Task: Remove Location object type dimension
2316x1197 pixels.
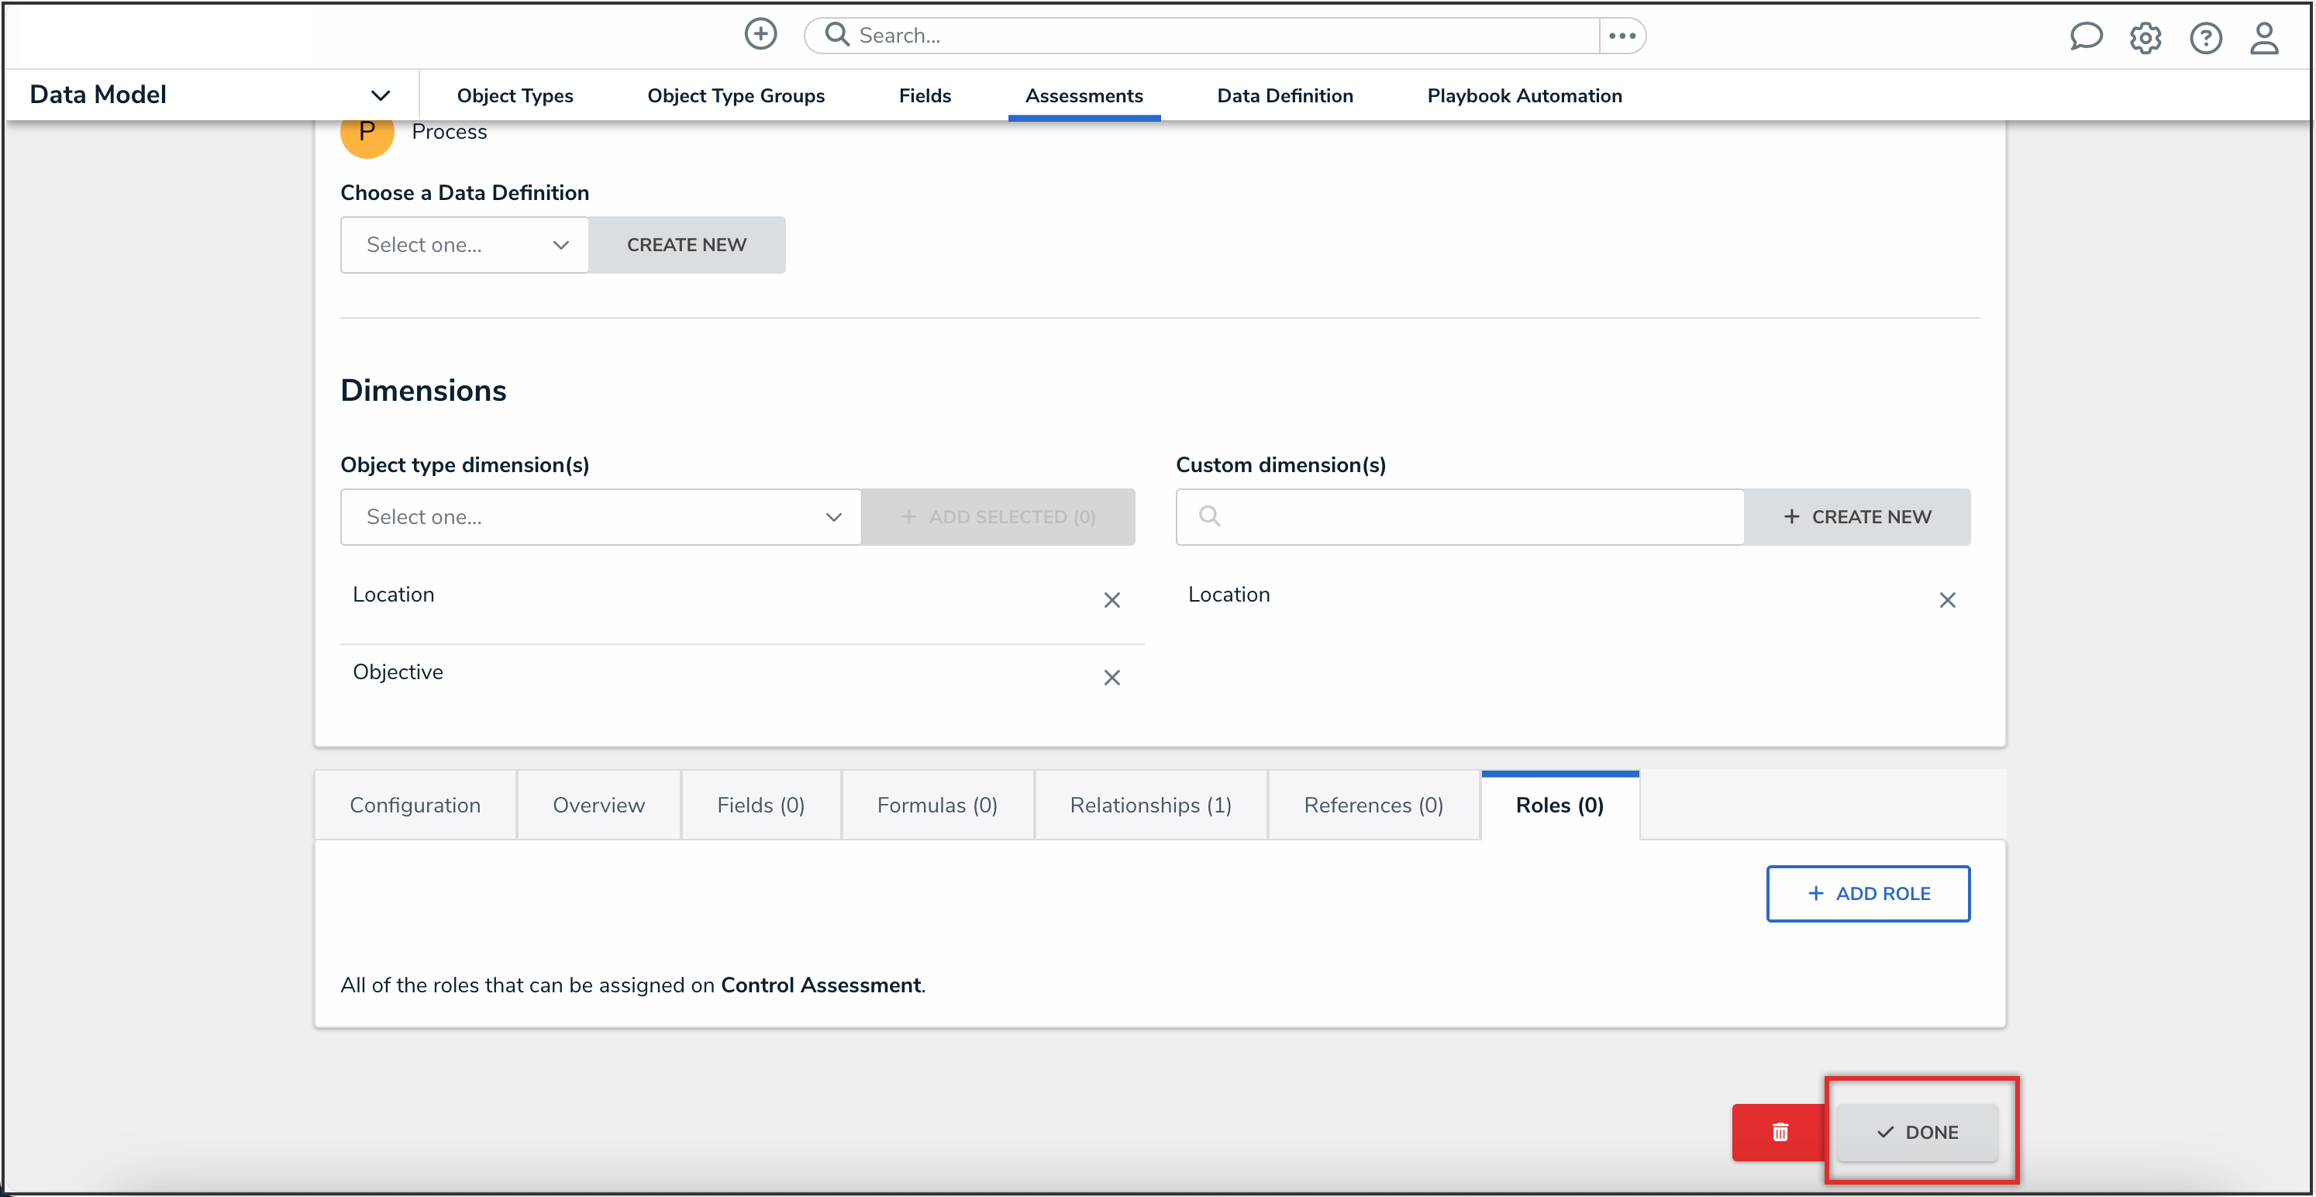Action: (x=1111, y=600)
